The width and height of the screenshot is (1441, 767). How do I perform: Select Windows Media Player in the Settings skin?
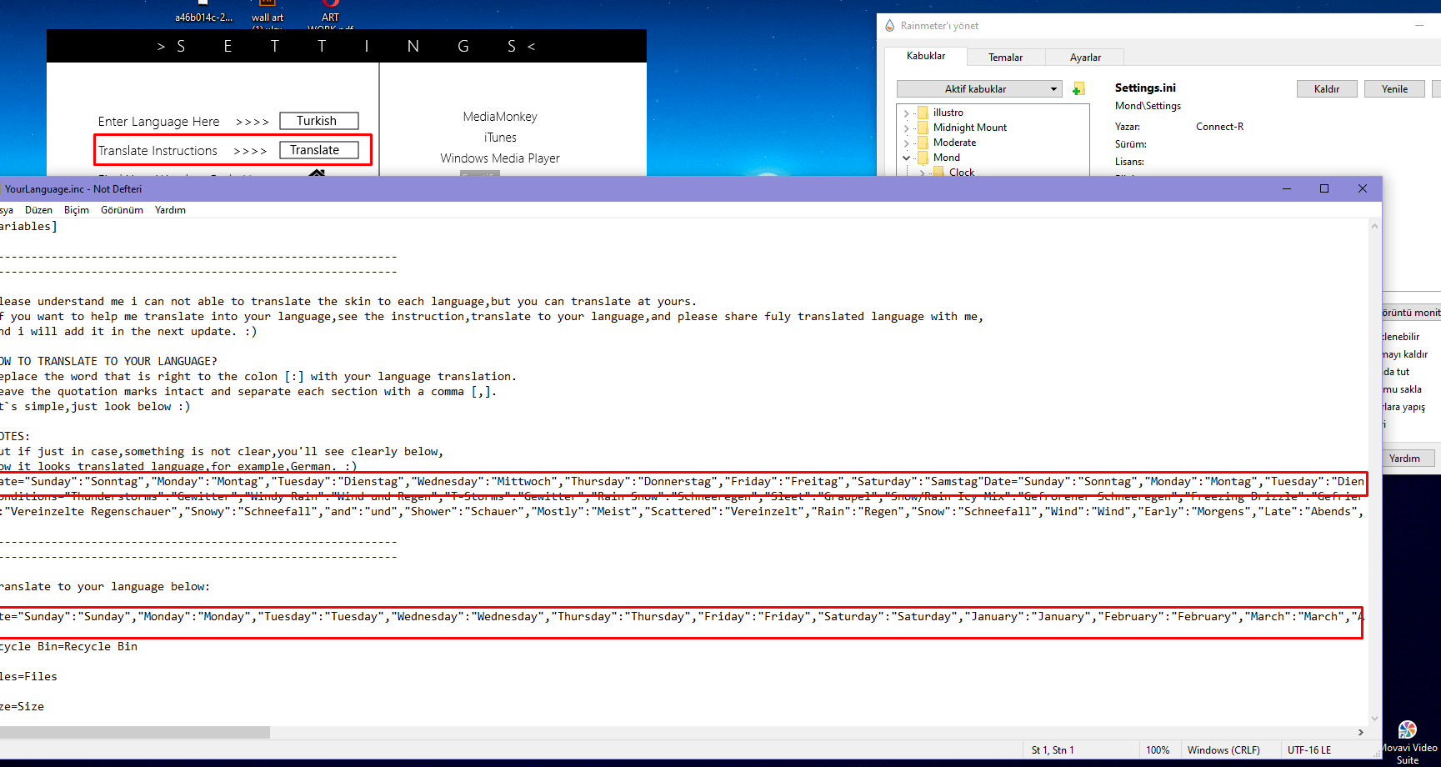tap(500, 158)
